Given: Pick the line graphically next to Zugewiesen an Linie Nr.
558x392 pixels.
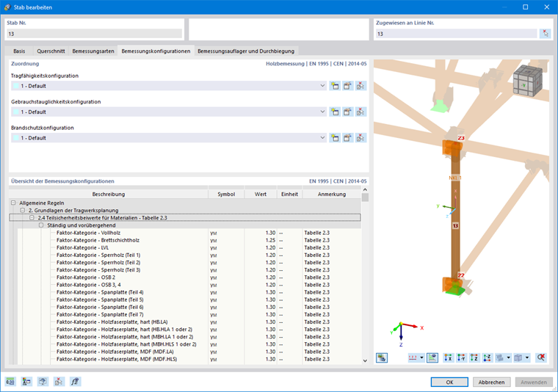Looking at the screenshot, I should point(546,34).
